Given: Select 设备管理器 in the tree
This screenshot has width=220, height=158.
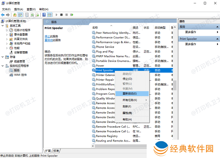Looking at the screenshot, I should tap(21, 52).
